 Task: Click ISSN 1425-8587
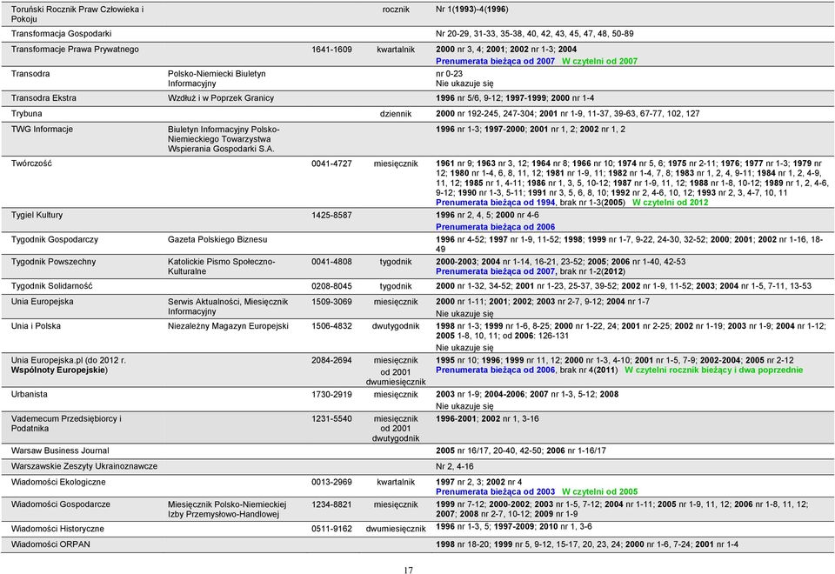[x=331, y=215]
